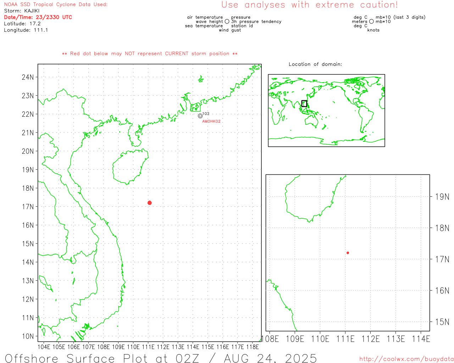
Task: Click the 15N label on inset map
Action: coord(442,322)
